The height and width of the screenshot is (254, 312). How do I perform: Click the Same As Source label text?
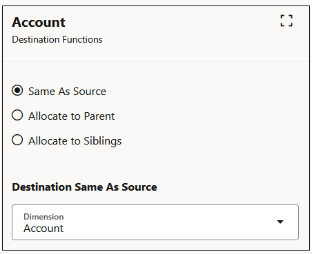67,92
